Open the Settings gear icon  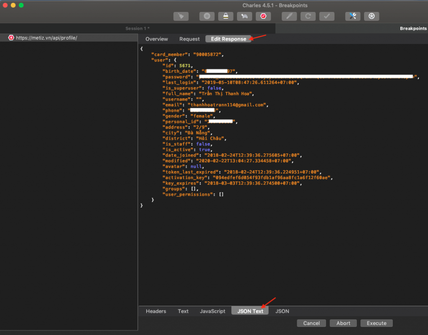(x=372, y=16)
